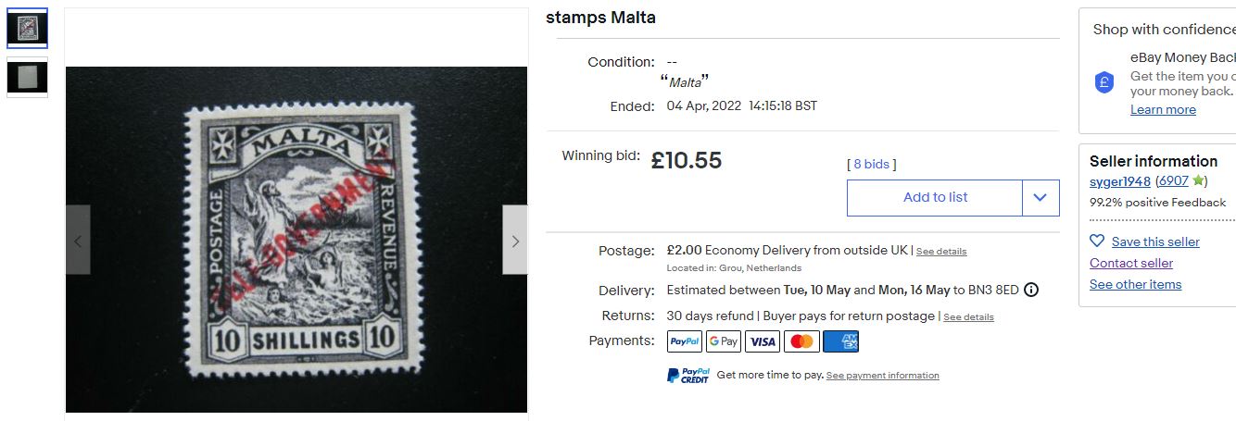Viewport: 1236px width, 421px height.
Task: Add the stamp to your list
Action: pos(935,197)
